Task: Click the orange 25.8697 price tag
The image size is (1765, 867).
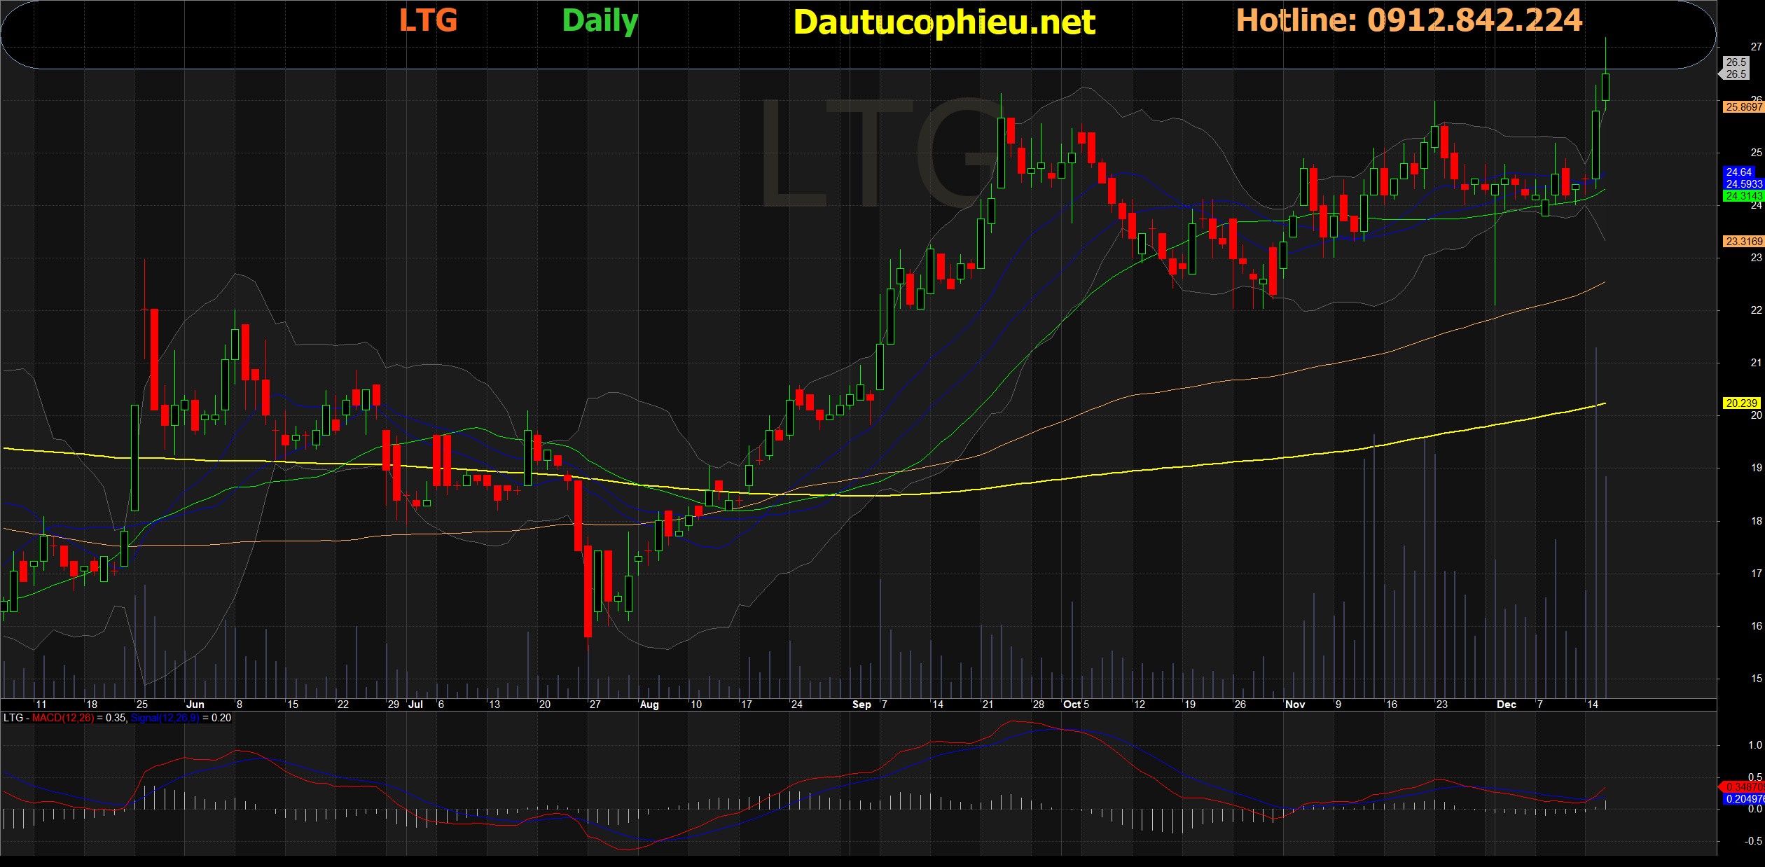Action: (1743, 107)
